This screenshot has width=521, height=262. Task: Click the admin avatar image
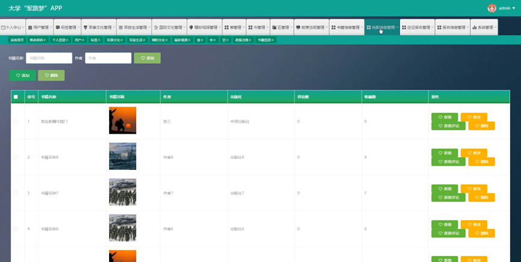pyautogui.click(x=491, y=8)
